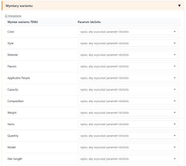Open the IdoSella parameter dropdown for Style

[128, 43]
